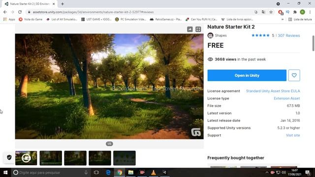Select the third preview thumbnail

click(x=75, y=158)
